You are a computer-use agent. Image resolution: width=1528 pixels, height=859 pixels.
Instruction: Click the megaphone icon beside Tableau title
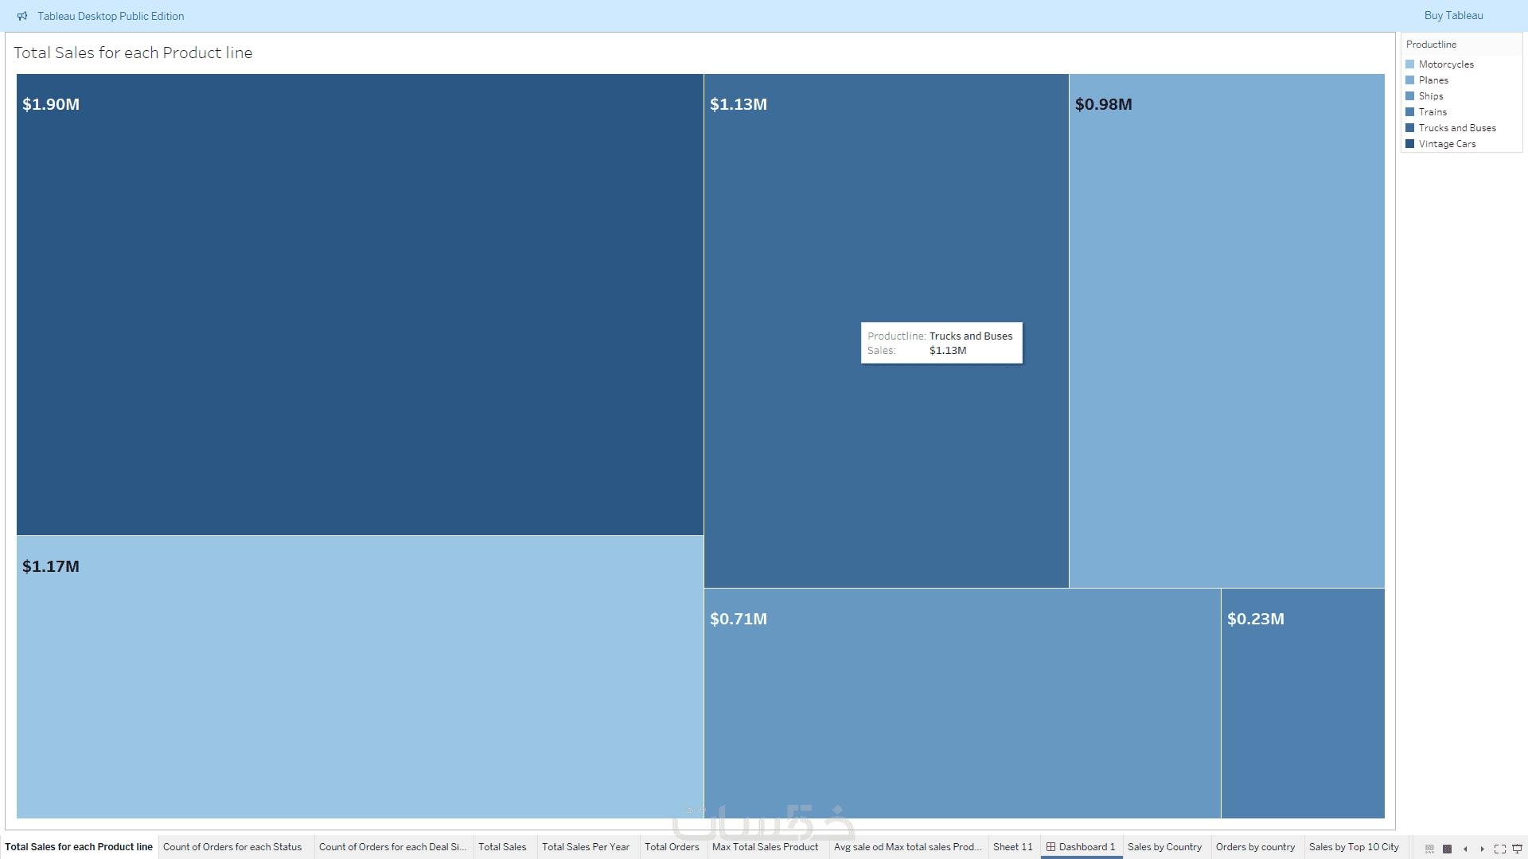(22, 16)
